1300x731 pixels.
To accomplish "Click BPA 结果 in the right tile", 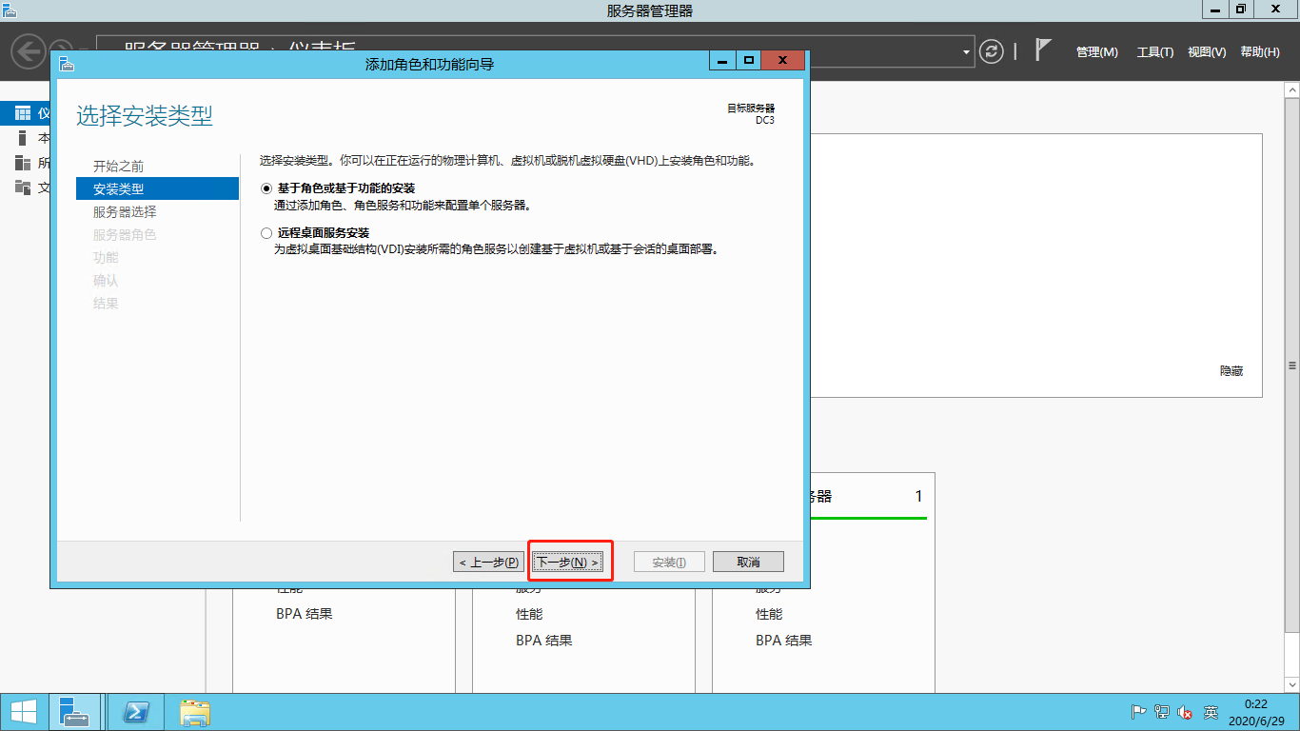I will [x=784, y=641].
